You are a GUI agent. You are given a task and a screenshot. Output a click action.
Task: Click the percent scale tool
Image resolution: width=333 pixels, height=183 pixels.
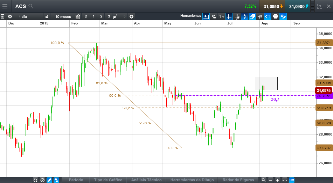214,16
